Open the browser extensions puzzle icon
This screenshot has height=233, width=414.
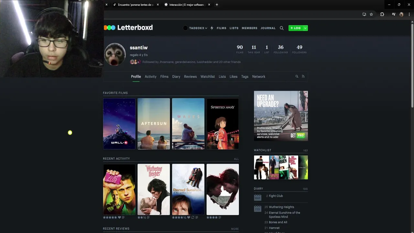[x=382, y=14]
